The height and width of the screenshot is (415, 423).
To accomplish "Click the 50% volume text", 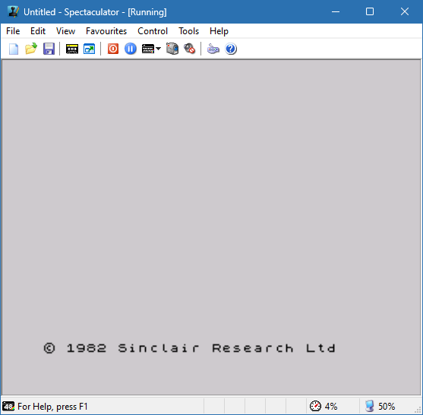I will [x=387, y=406].
